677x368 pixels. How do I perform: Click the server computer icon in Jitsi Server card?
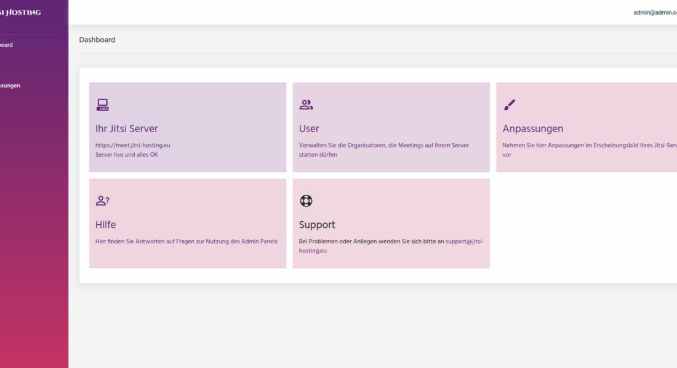point(102,105)
